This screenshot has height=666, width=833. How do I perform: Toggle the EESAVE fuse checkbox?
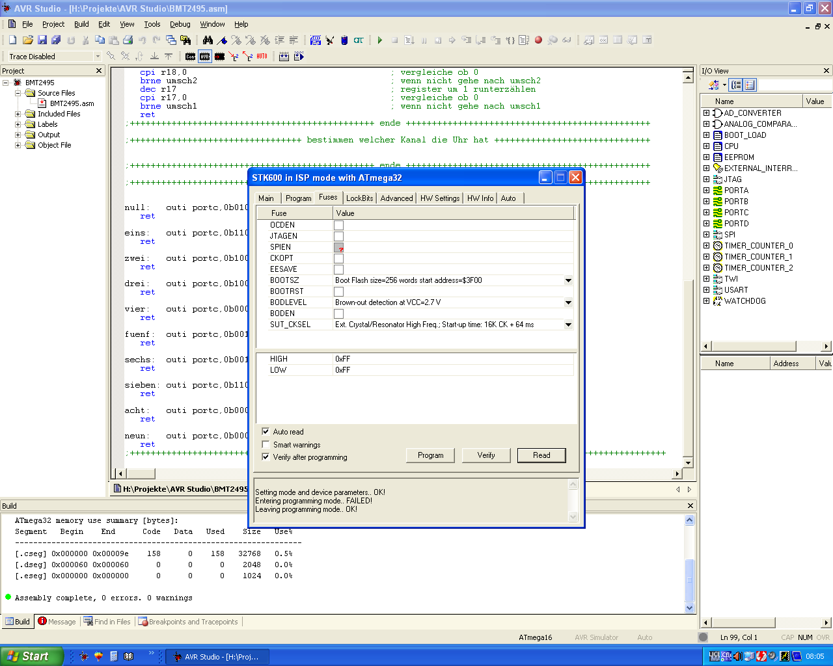click(x=338, y=269)
